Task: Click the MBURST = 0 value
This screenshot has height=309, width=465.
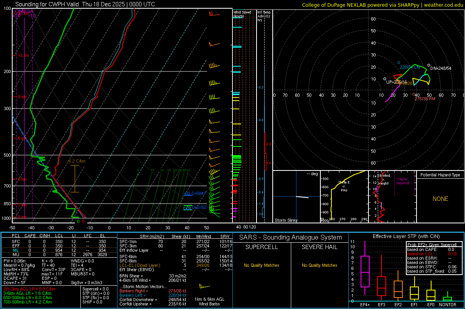Action: coord(82,274)
